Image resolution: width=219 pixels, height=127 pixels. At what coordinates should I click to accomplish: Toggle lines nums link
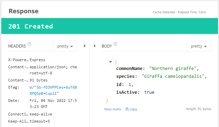tap(113, 109)
